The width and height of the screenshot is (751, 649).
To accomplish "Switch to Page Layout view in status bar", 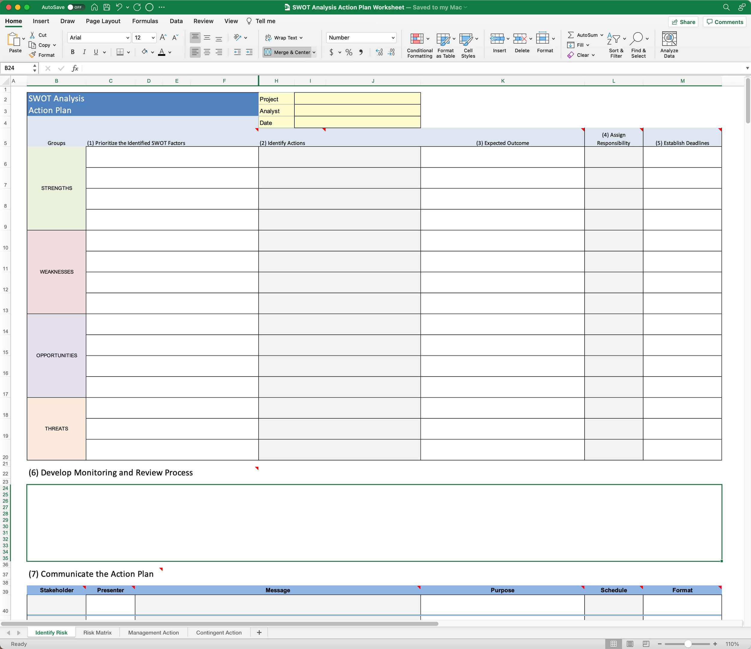I will [630, 644].
